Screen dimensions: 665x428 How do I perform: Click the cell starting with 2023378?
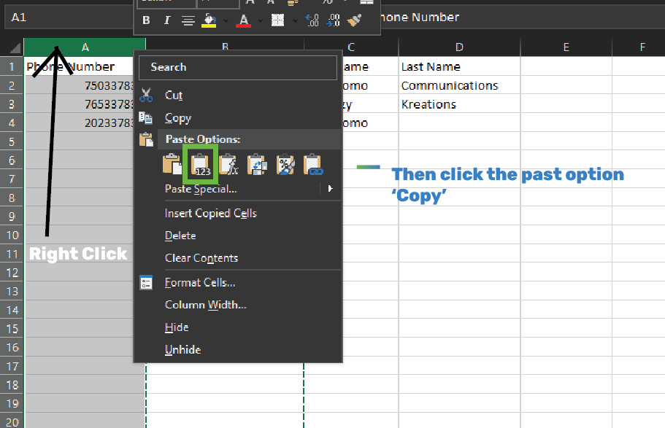coord(79,123)
